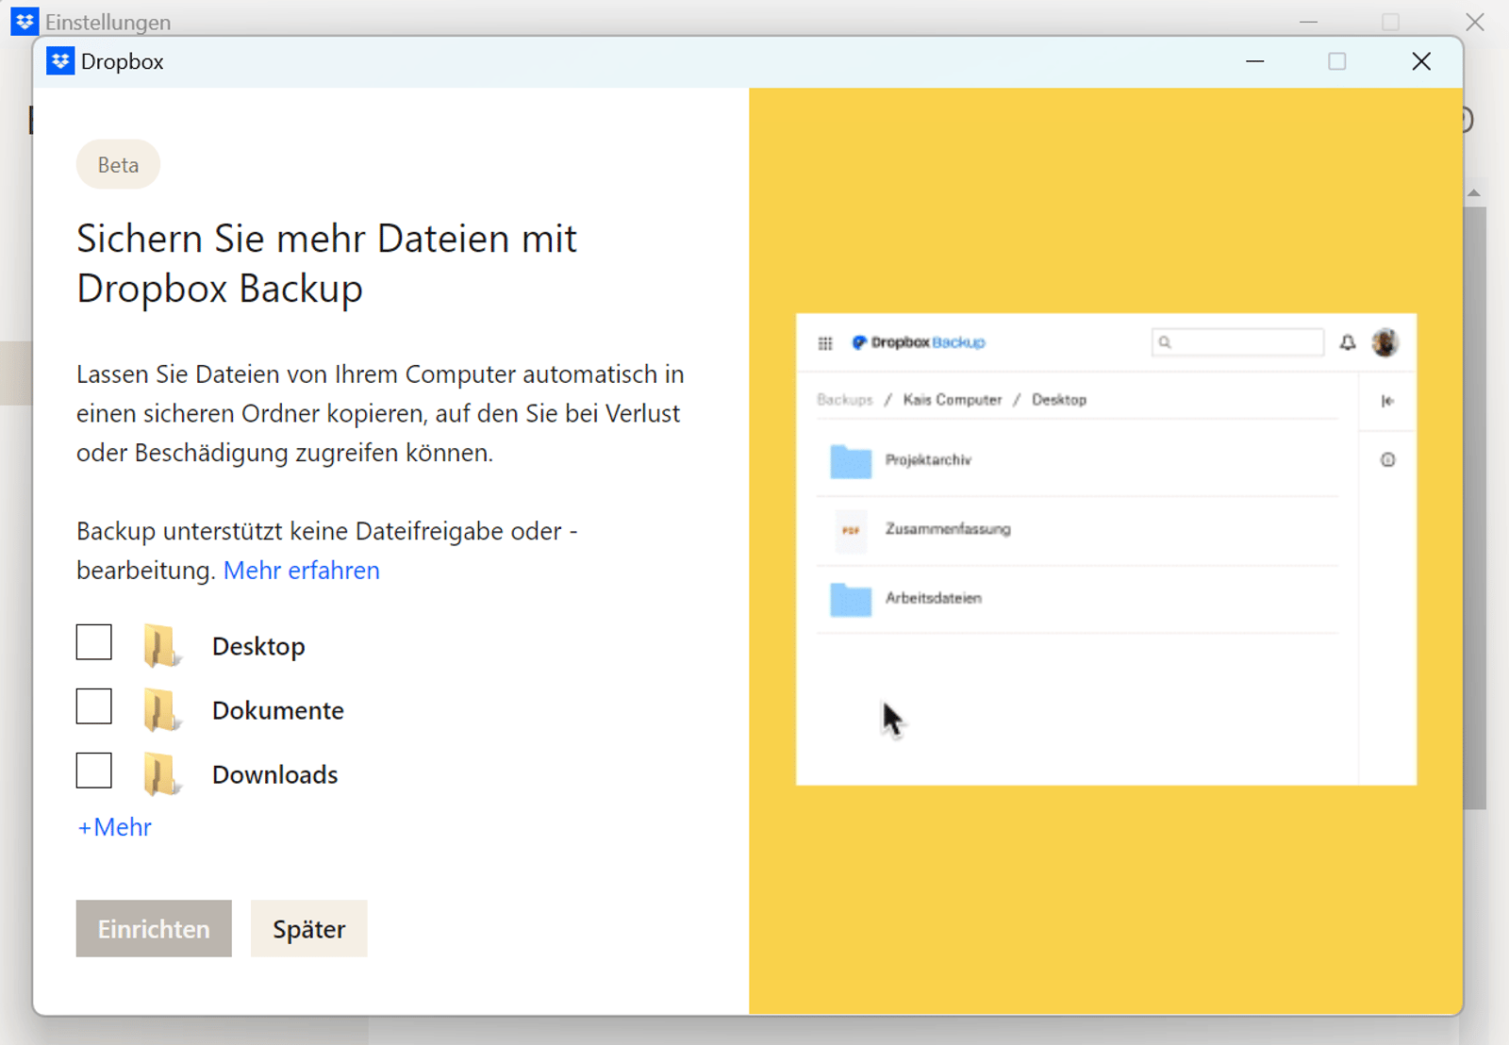Open Backups from the breadcrumb trail
The image size is (1509, 1045).
846,399
